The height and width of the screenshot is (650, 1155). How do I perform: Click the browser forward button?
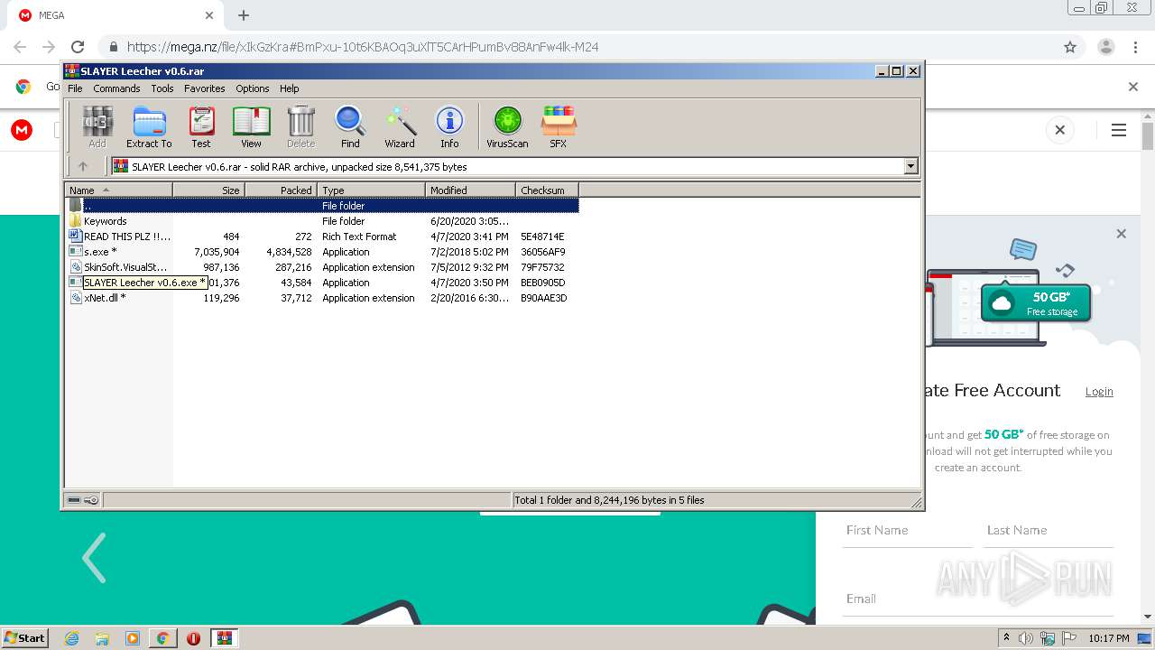tap(49, 47)
